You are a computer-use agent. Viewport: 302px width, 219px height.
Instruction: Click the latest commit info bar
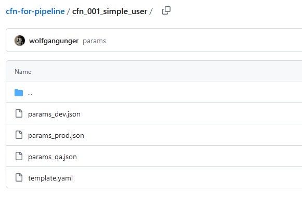pos(154,40)
